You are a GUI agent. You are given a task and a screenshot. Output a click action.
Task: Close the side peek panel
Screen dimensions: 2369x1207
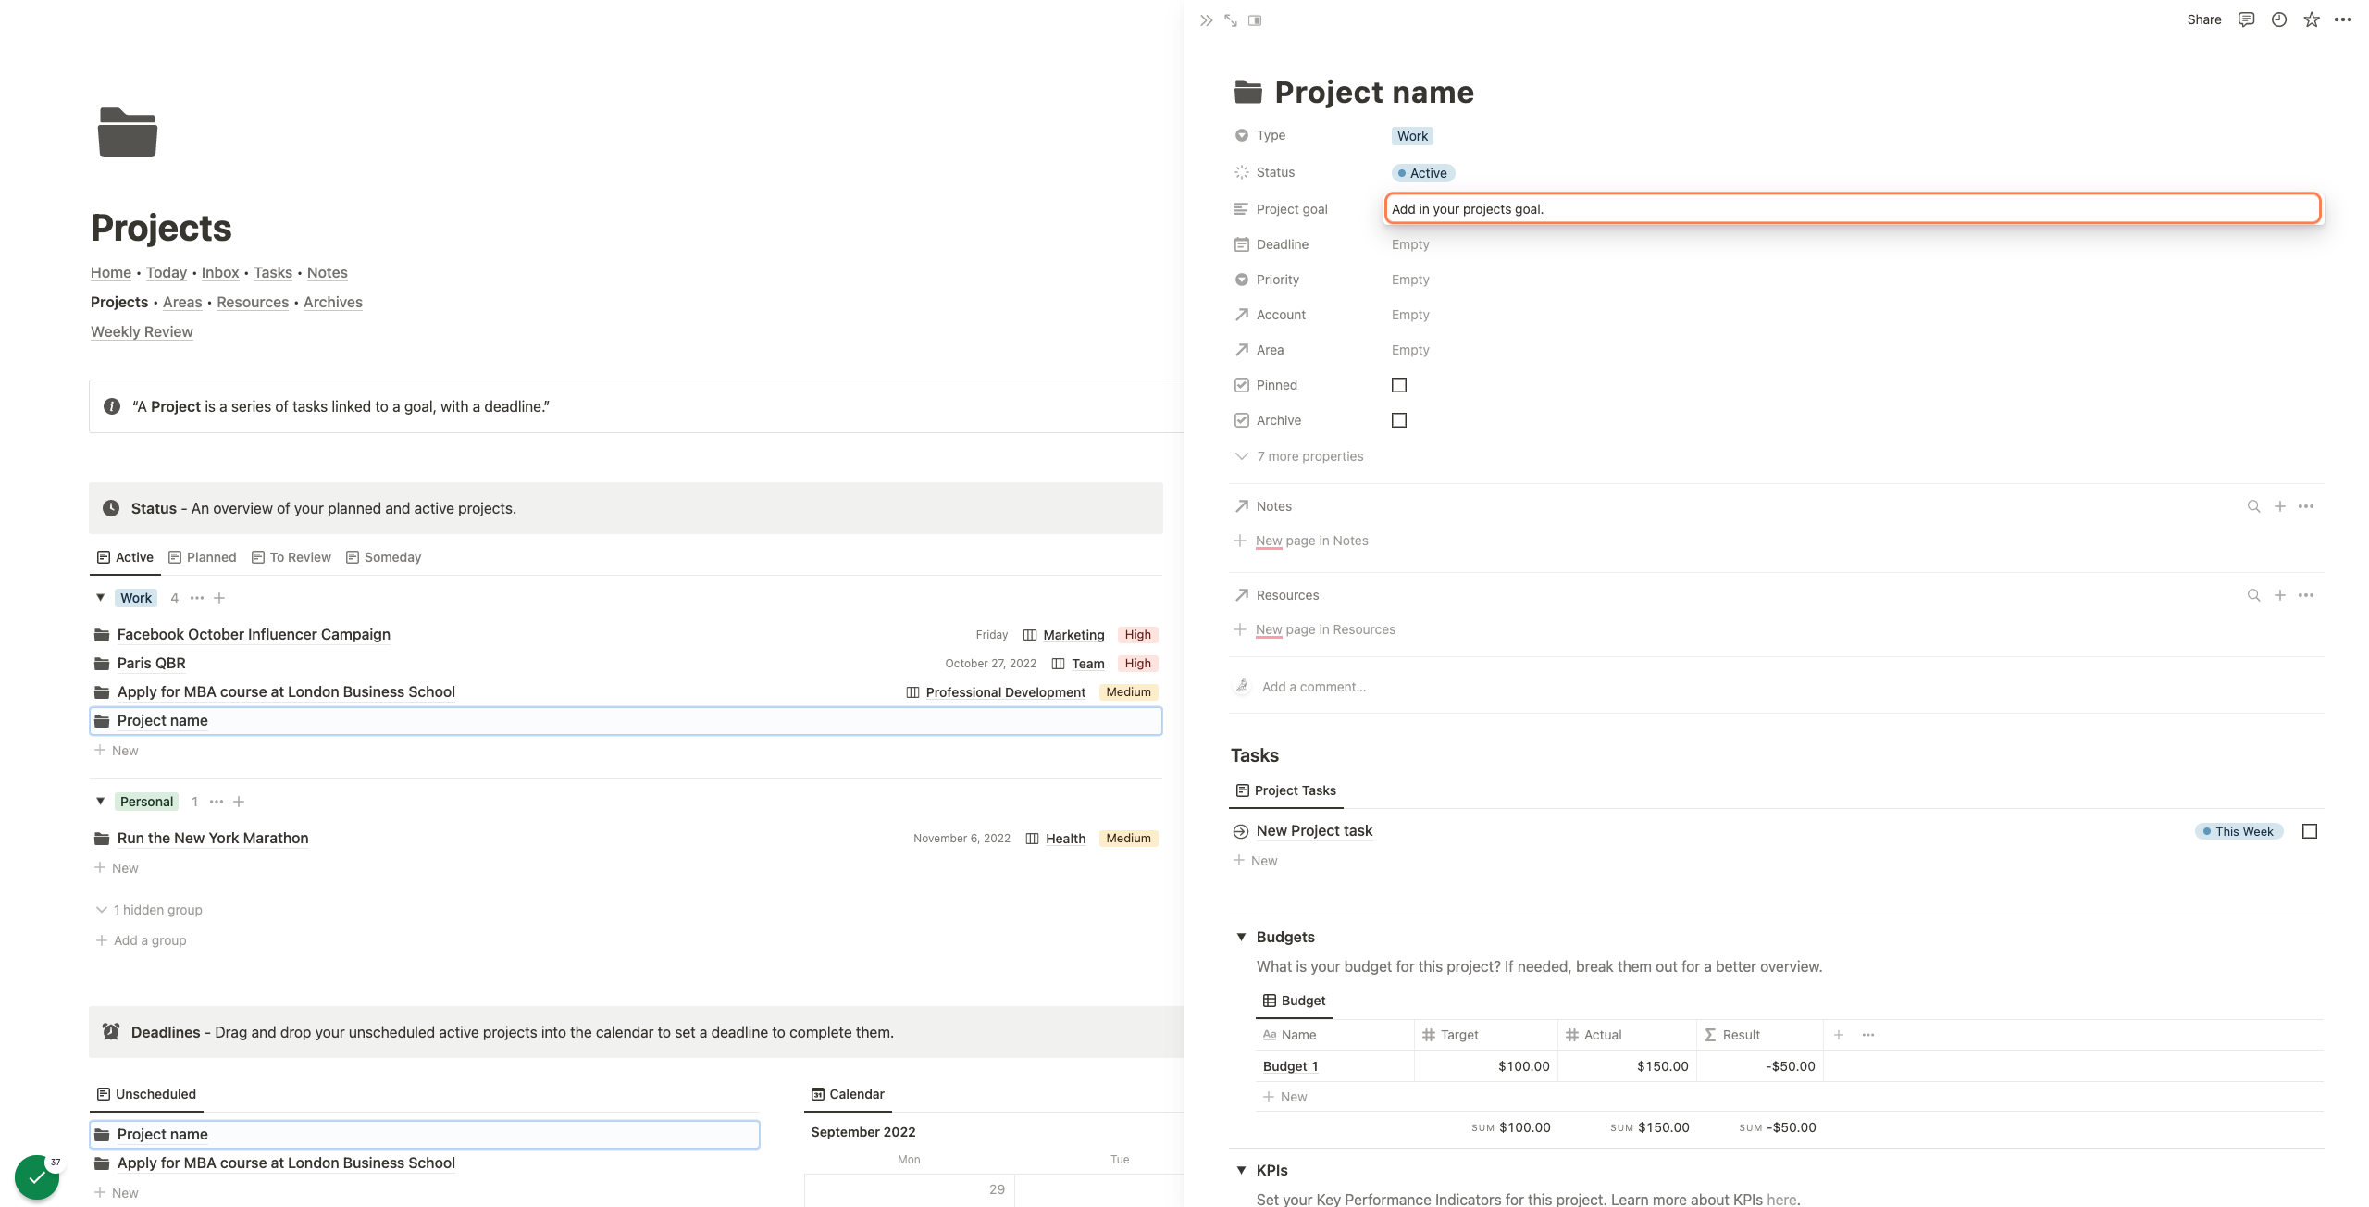tap(1206, 20)
